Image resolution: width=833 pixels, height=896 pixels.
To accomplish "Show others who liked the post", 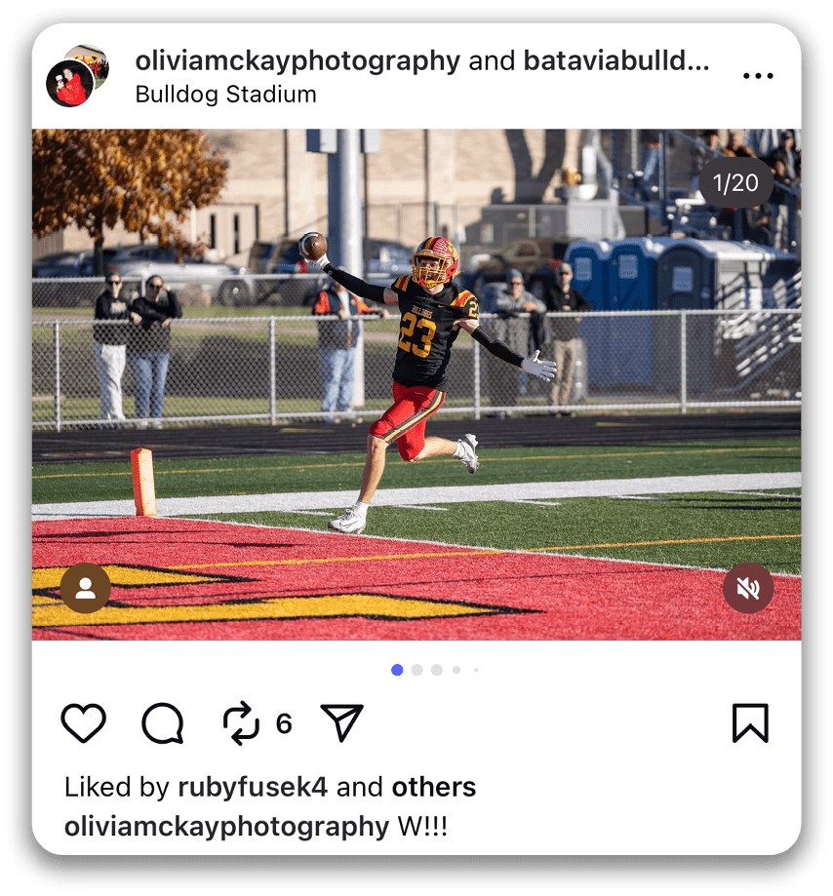I will 434,787.
